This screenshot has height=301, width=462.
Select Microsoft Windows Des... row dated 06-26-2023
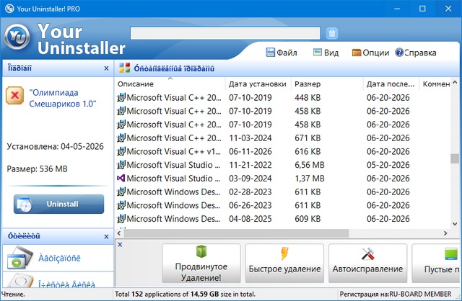coord(283,205)
